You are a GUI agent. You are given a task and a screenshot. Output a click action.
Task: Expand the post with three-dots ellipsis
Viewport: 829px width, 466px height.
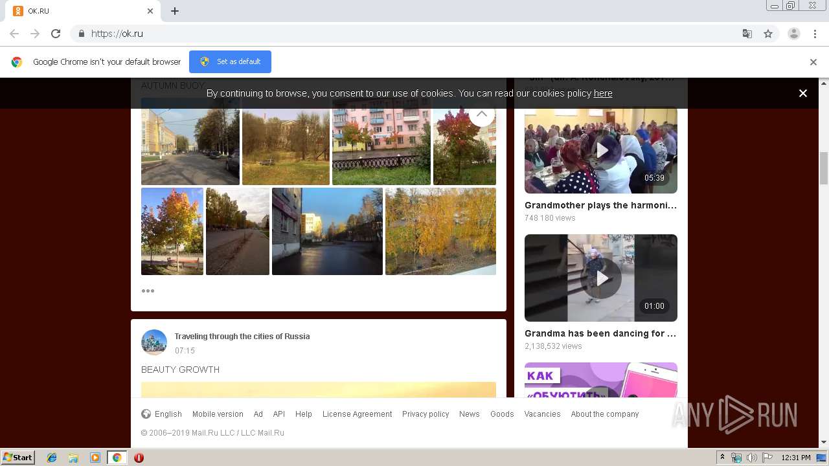pos(148,291)
